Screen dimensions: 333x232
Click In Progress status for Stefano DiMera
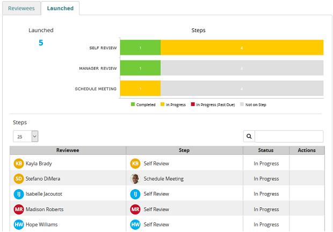(x=266, y=178)
